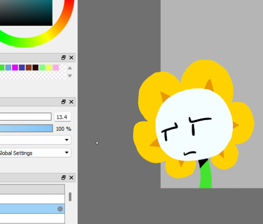Pick the very dark brown palette swatch
This screenshot has width=263, height=224.
36,67
